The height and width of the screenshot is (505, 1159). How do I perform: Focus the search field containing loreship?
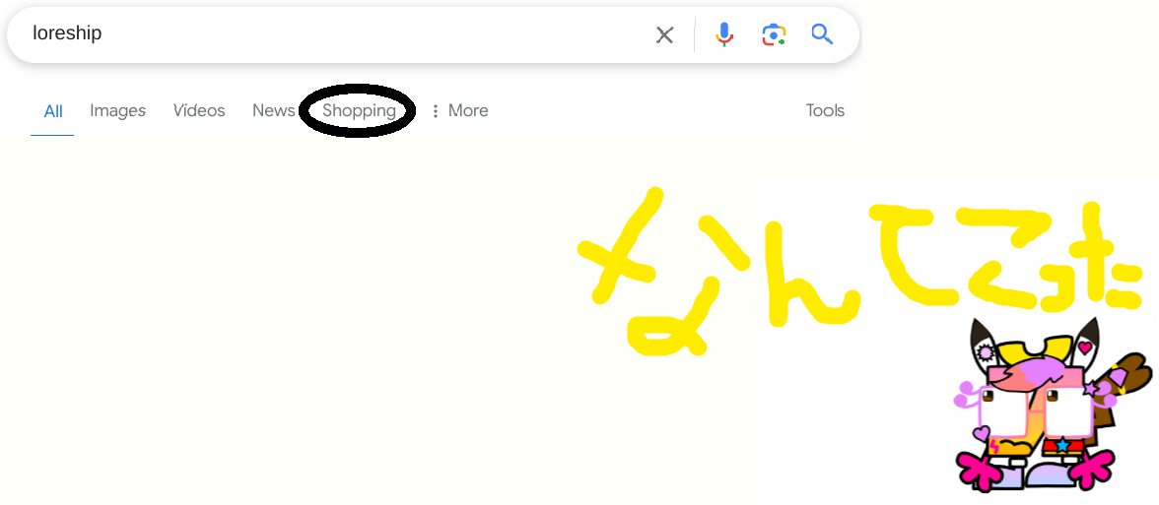[333, 33]
